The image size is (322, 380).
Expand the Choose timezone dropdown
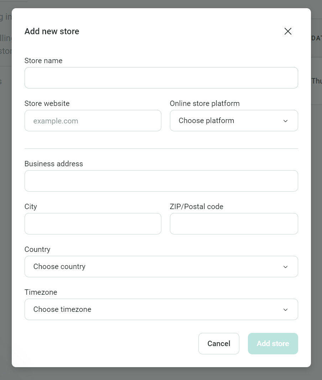(161, 309)
